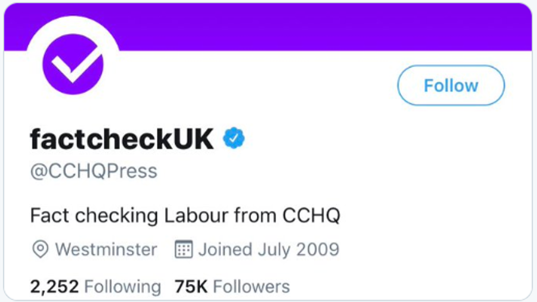Screen dimensions: 537x302
Task: Open the 2,252 Following list
Action: pos(95,286)
